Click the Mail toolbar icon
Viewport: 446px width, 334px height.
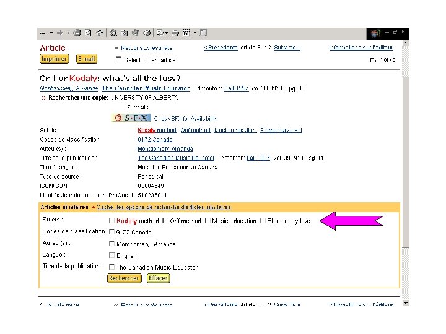tap(160, 33)
